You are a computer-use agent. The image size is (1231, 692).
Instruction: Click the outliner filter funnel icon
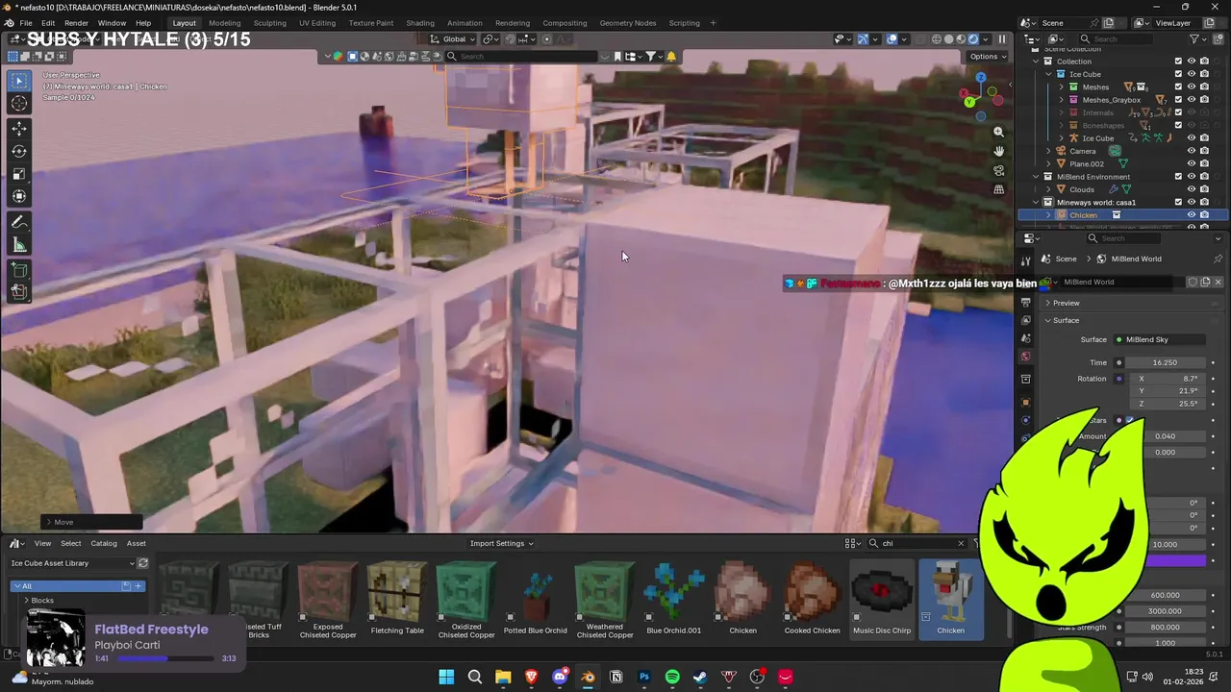coord(1194,39)
